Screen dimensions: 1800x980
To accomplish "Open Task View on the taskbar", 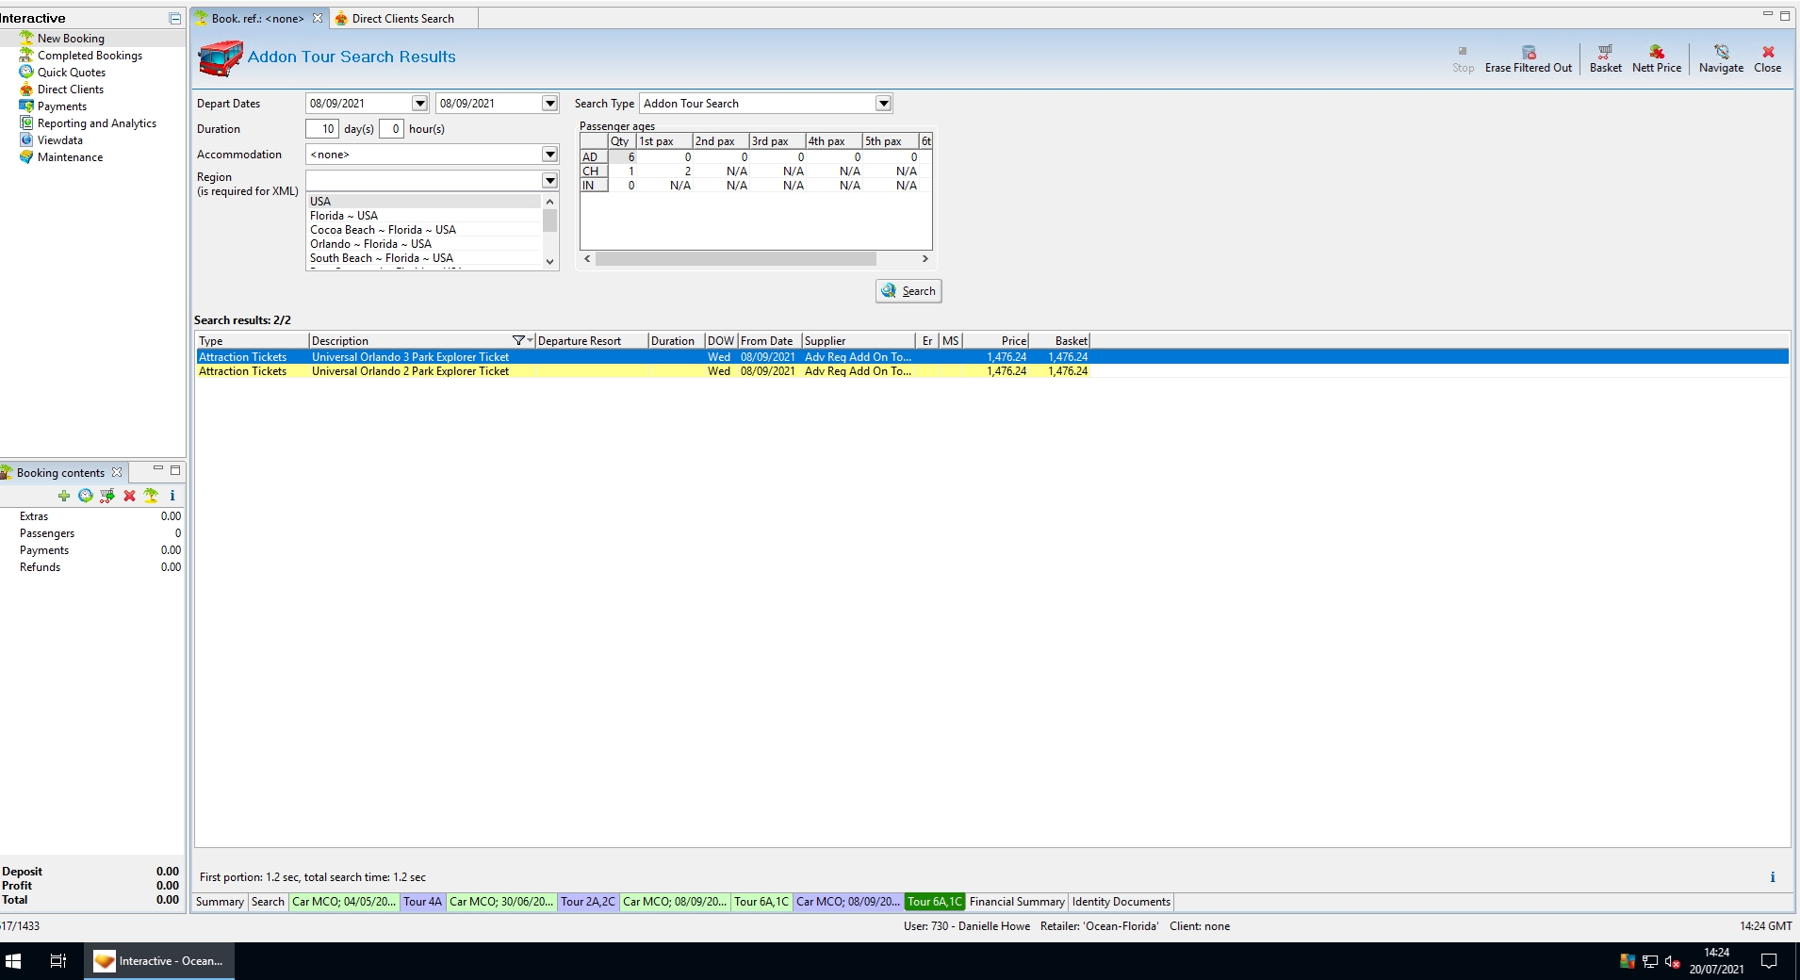I will [57, 961].
